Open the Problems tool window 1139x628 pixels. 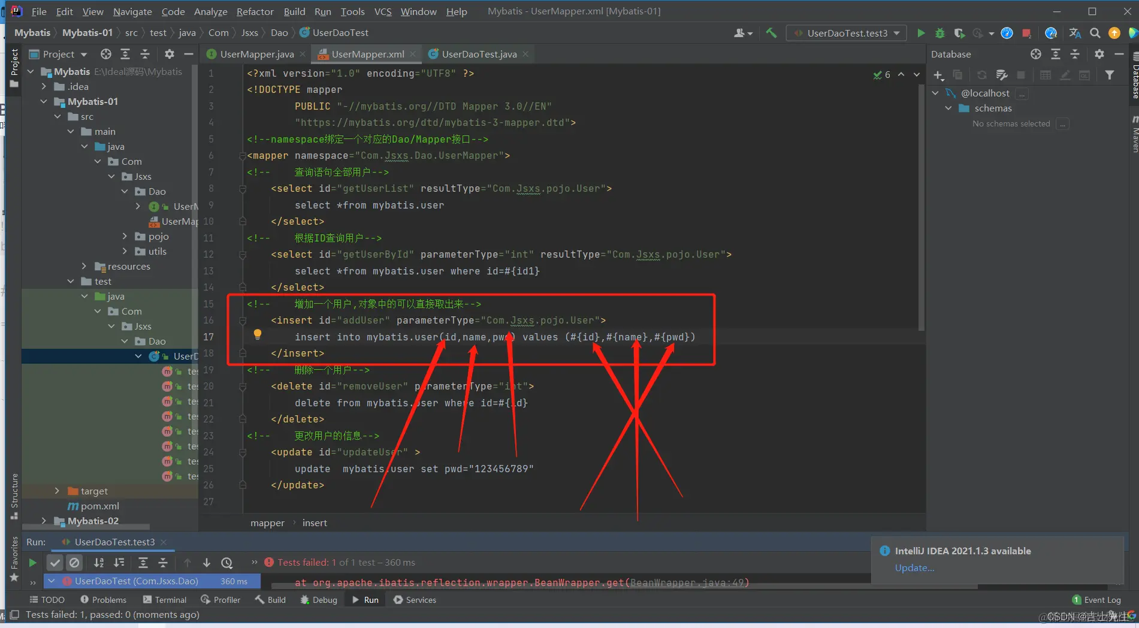(x=103, y=600)
